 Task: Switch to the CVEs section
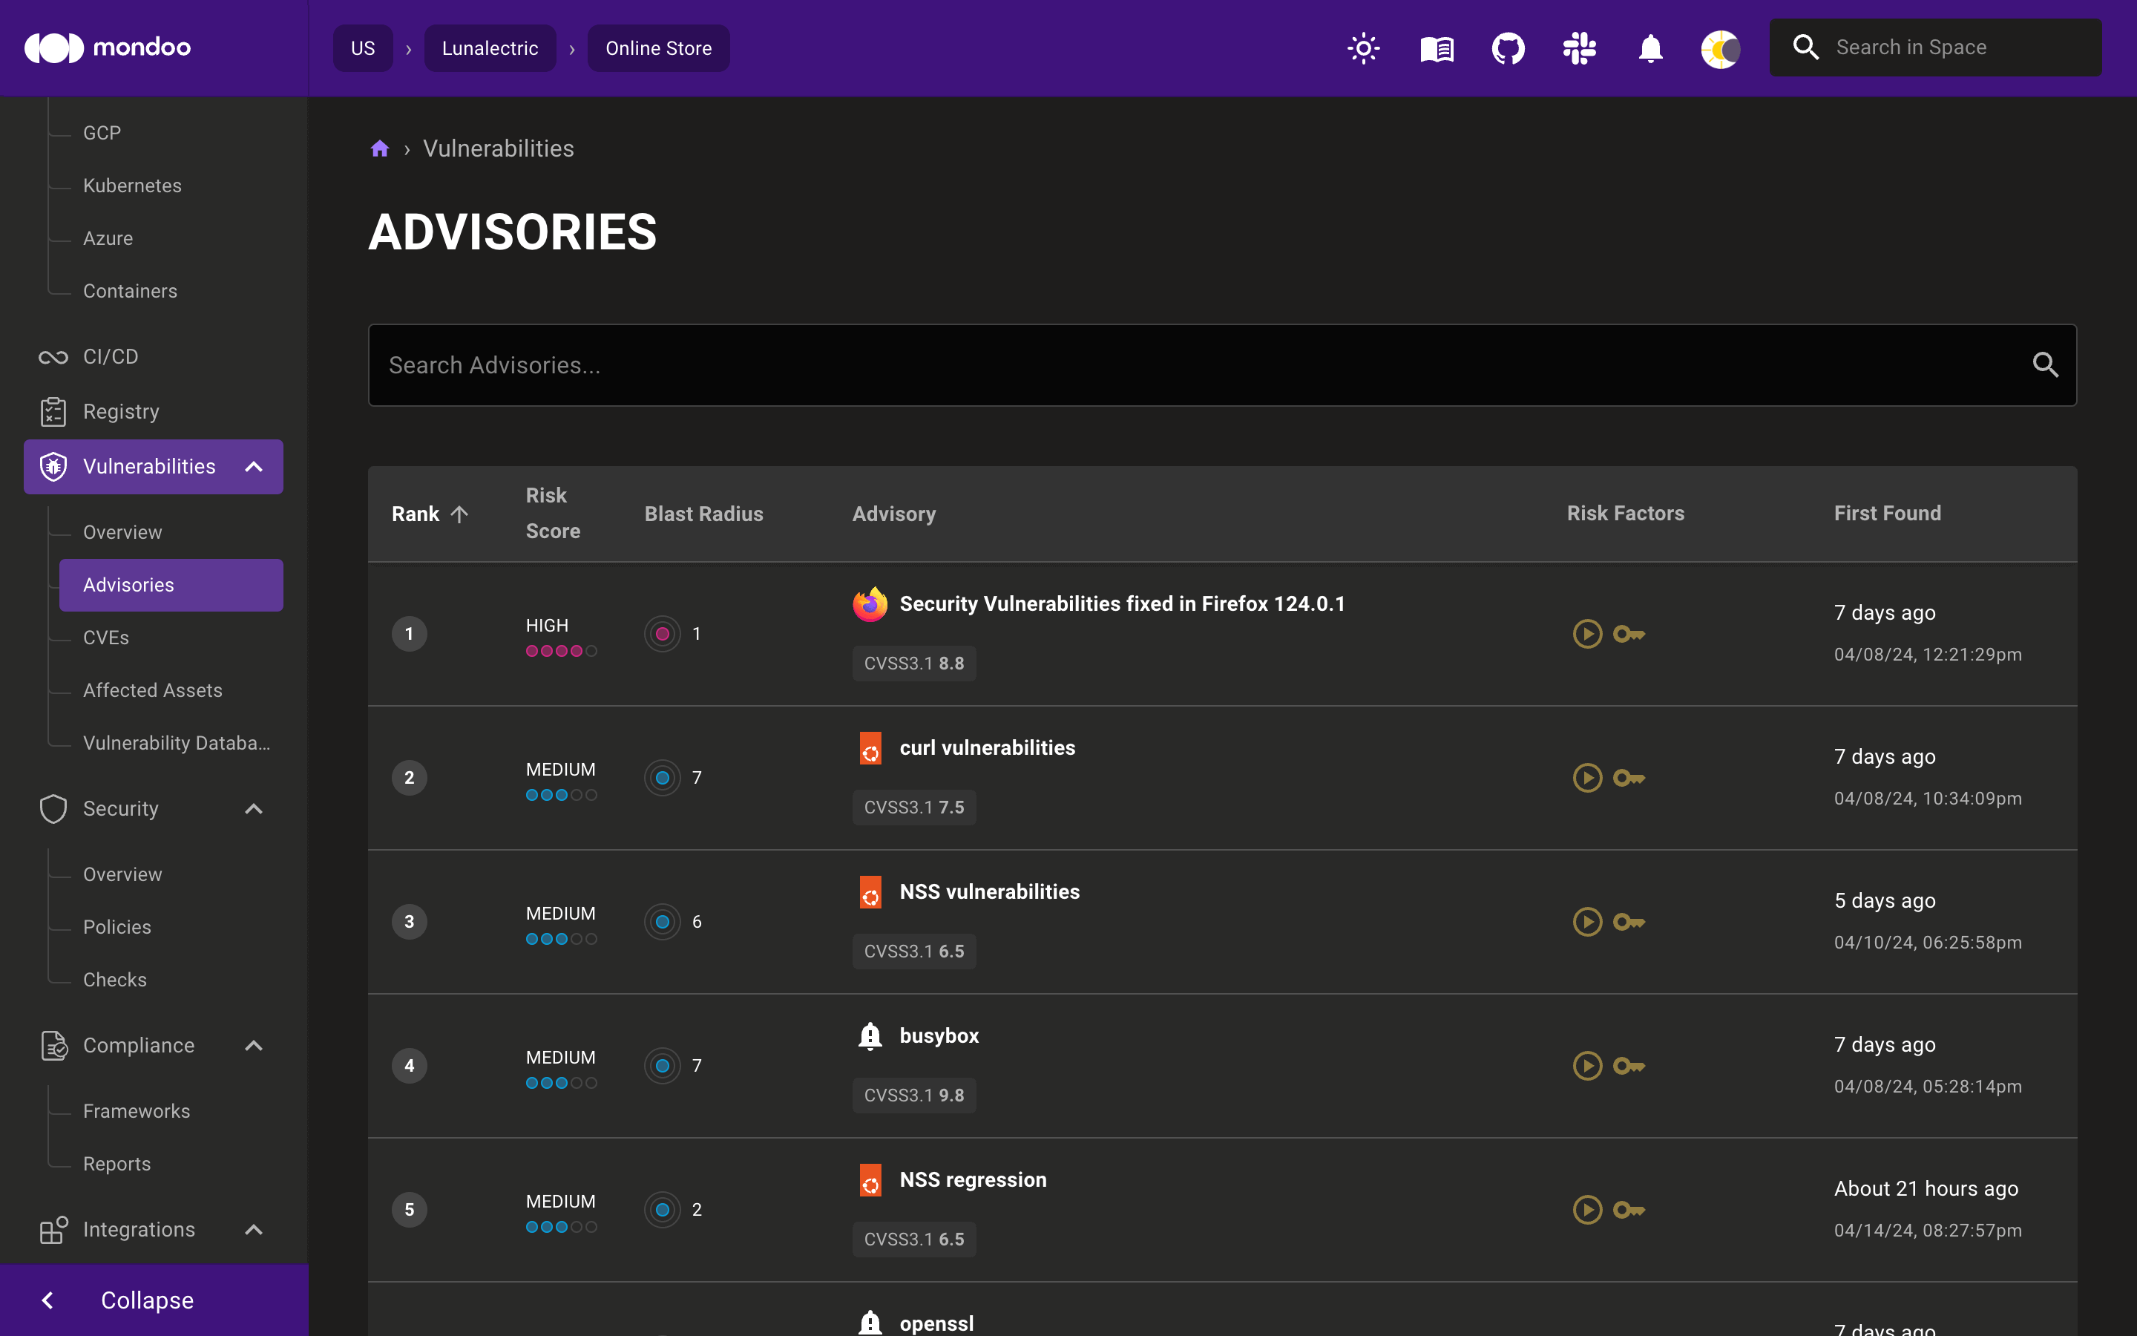(x=106, y=637)
